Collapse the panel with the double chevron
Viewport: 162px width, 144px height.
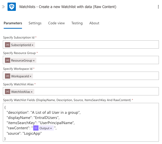point(3,7)
